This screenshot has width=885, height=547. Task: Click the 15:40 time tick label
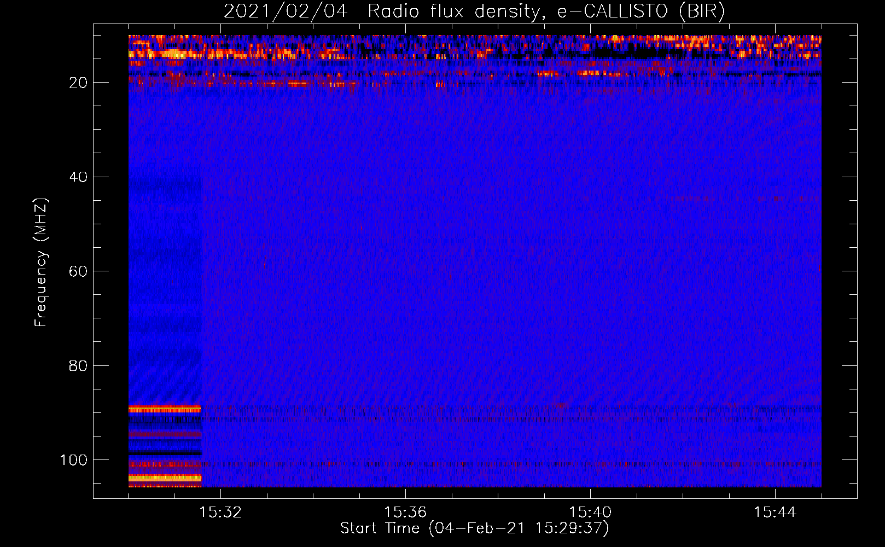tap(590, 512)
